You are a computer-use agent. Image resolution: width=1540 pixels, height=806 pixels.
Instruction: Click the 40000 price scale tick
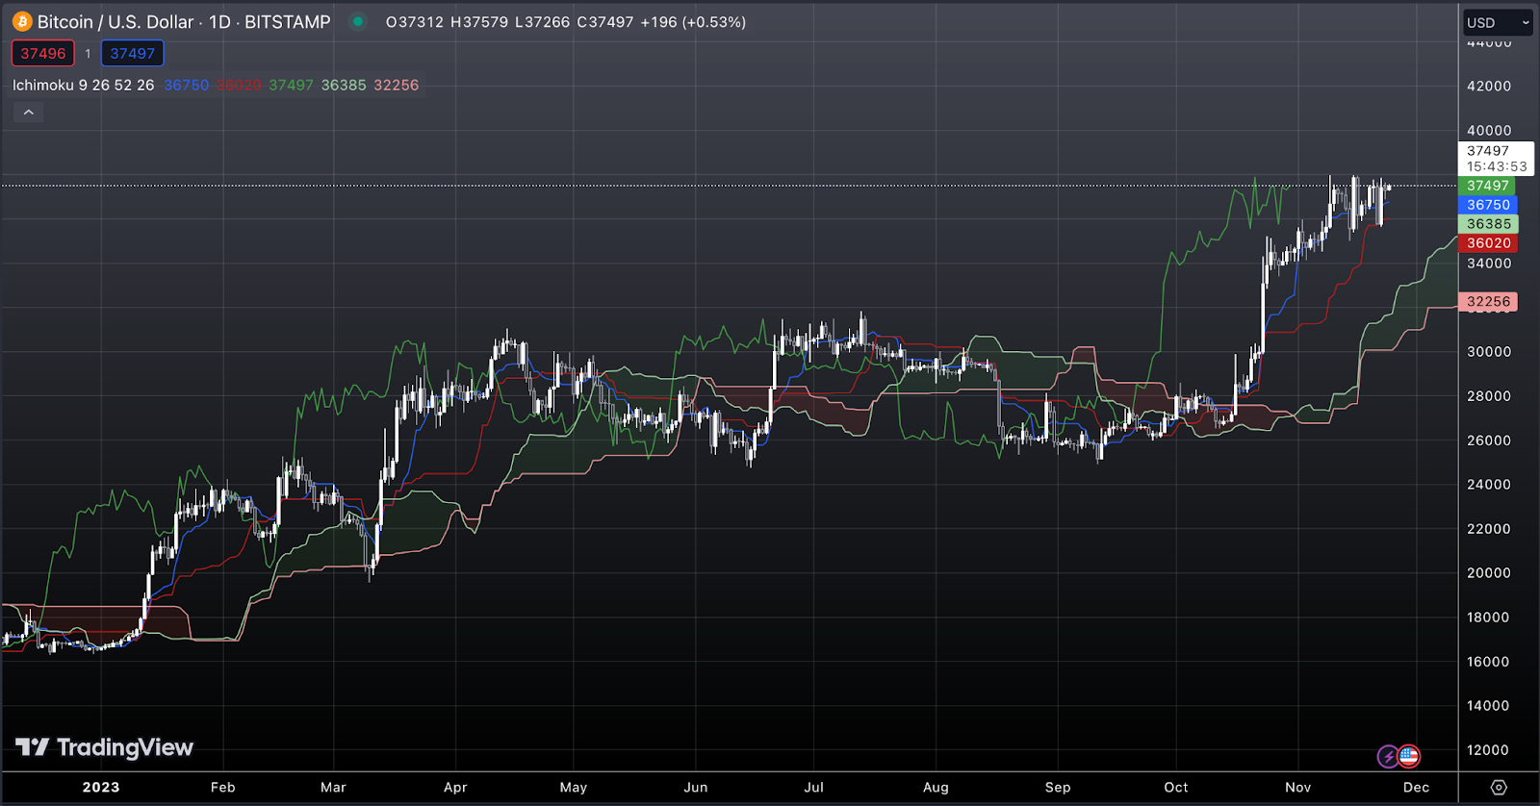click(1489, 130)
